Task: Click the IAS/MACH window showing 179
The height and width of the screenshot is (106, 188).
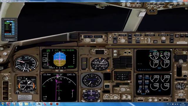Action: tap(122, 35)
